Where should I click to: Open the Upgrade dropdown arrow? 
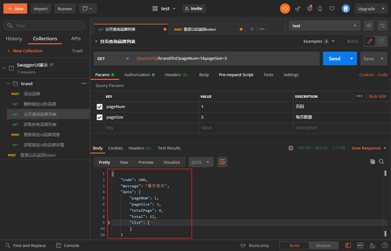tap(383, 9)
